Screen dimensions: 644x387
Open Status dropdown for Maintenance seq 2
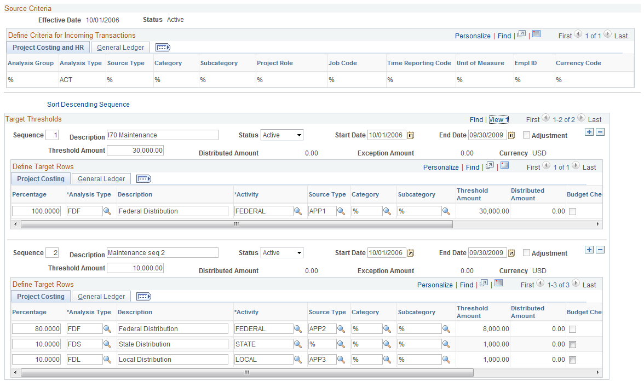pyautogui.click(x=282, y=253)
